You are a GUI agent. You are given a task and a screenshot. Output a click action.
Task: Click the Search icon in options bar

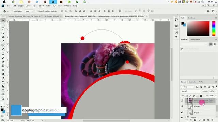coord(208,11)
